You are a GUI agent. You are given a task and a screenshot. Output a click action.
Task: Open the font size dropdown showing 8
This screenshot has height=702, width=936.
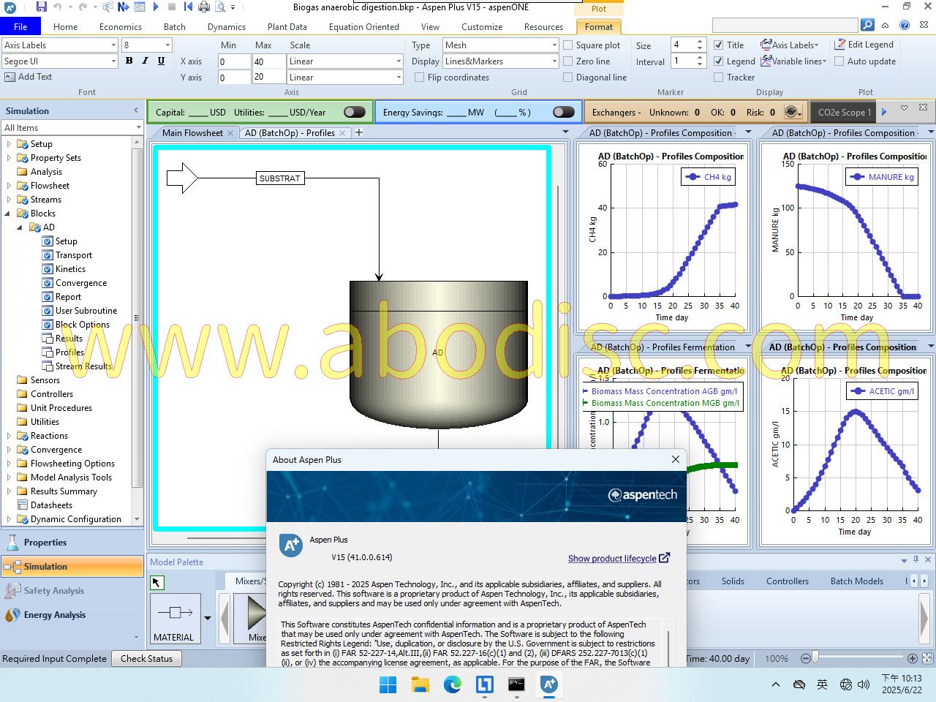(167, 45)
